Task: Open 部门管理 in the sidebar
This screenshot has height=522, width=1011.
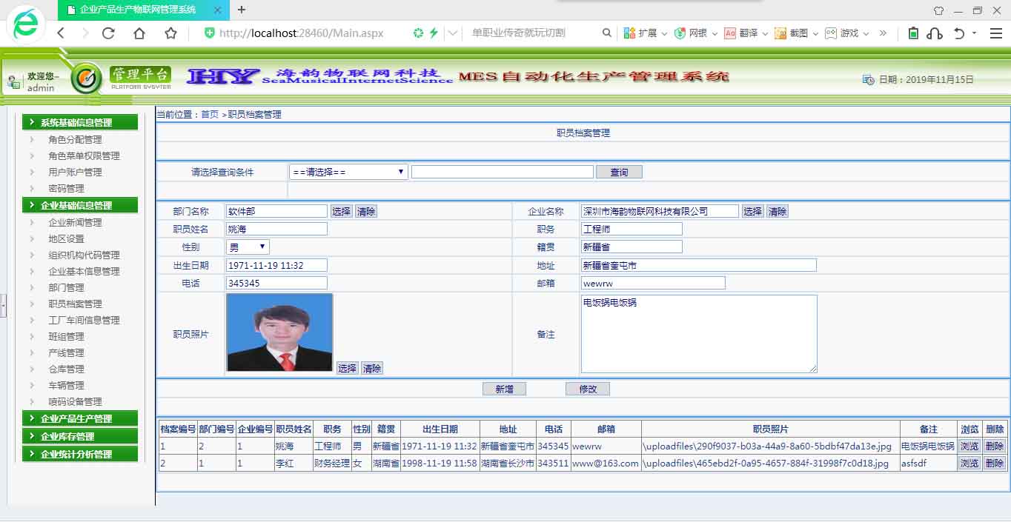Action: [67, 288]
